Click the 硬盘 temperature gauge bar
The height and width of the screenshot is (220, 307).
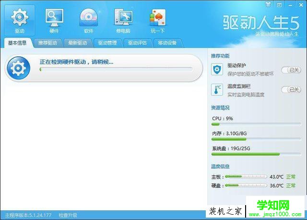[246, 185]
